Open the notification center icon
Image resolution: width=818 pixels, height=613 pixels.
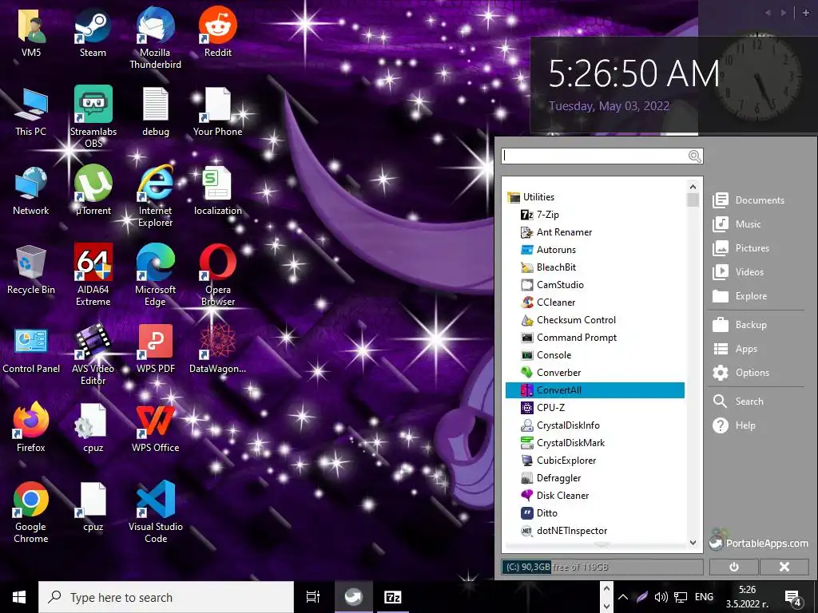pos(793,597)
